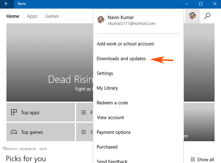Select Add work or school account

coord(125,44)
